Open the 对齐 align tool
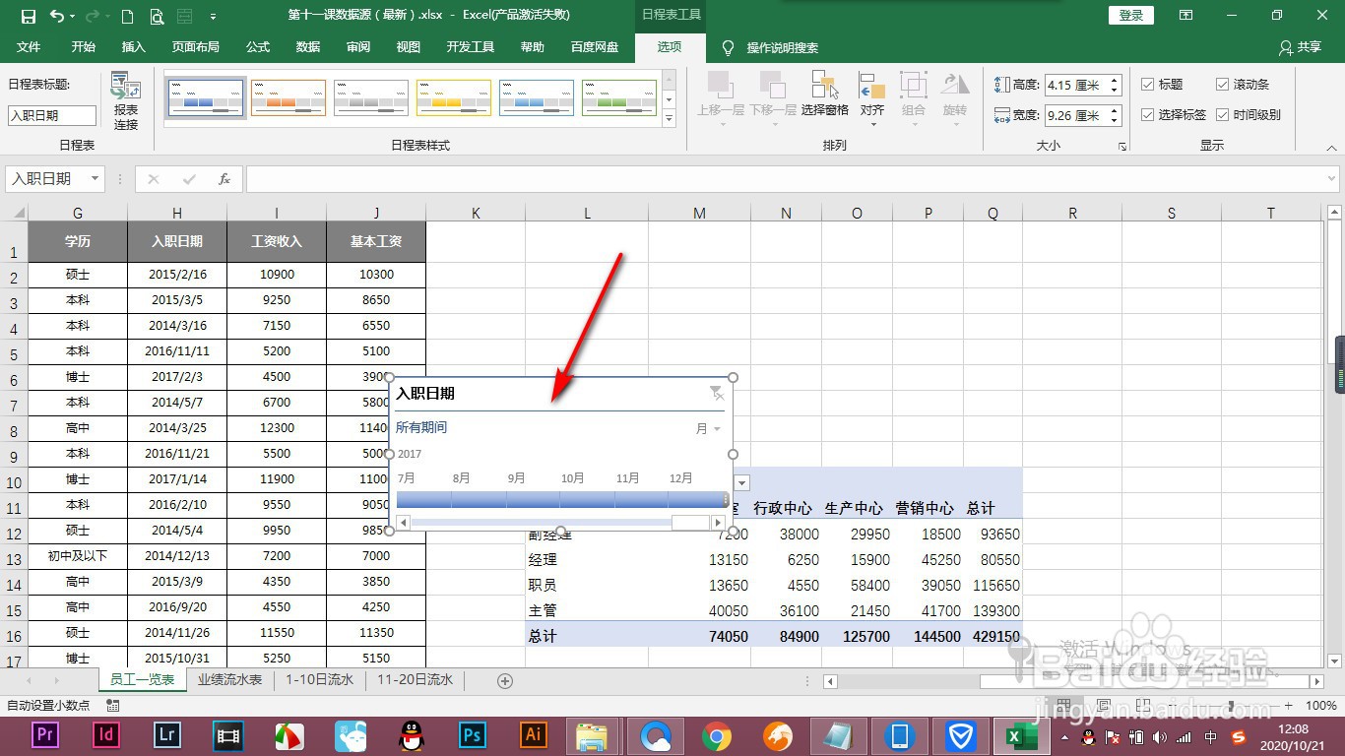The width and height of the screenshot is (1345, 756). [x=872, y=98]
